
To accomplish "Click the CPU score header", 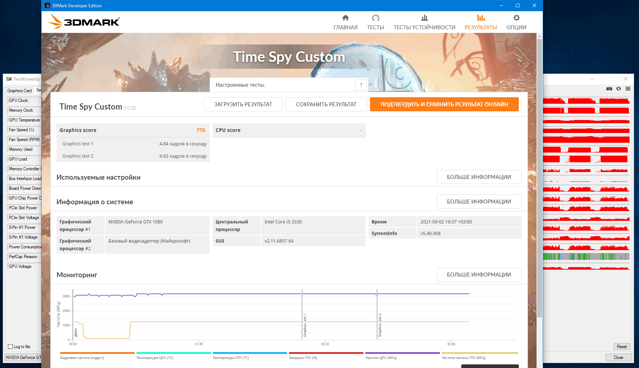I will (289, 130).
